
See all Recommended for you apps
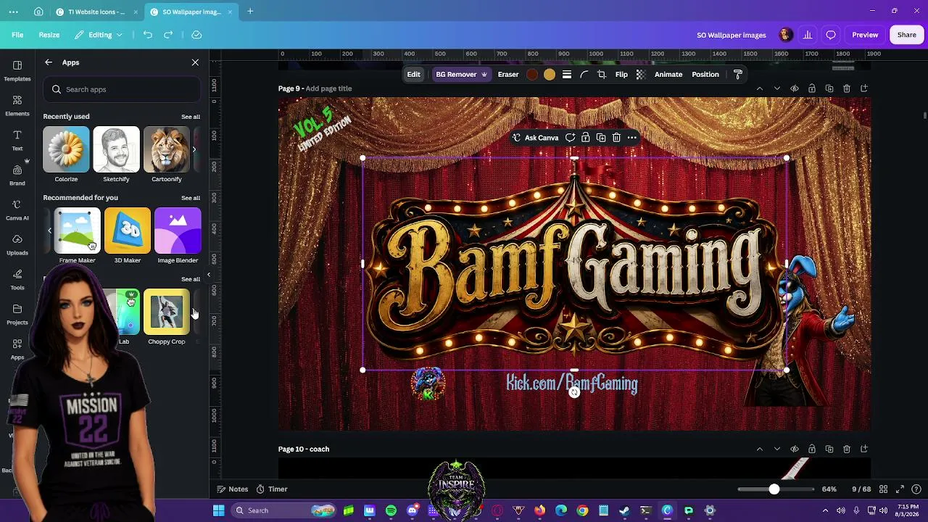click(191, 198)
